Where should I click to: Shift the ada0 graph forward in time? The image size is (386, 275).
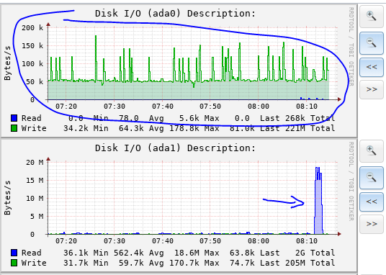pyautogui.click(x=371, y=89)
